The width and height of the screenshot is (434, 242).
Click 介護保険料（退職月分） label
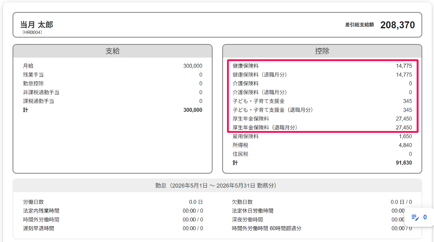[x=260, y=92]
